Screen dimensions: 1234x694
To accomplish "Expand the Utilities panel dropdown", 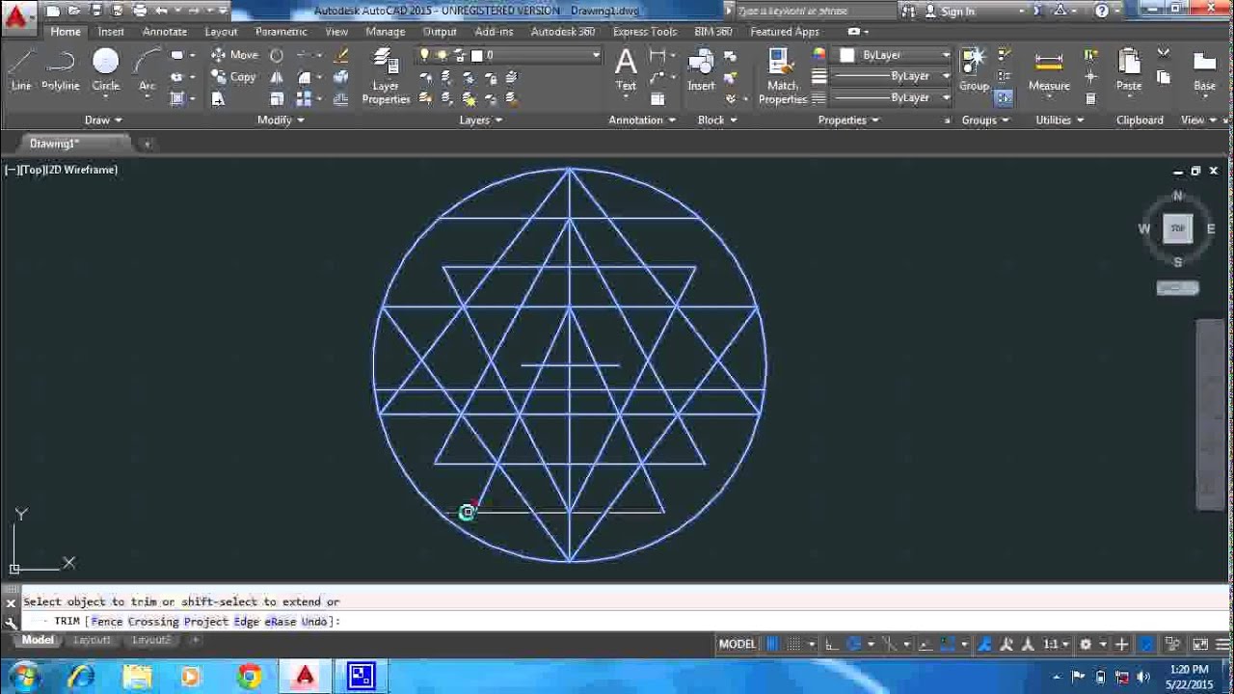I will 1060,120.
